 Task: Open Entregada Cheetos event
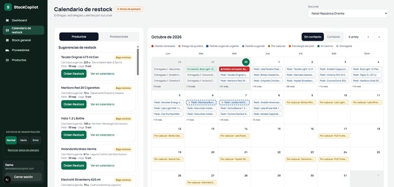(168, 81)
